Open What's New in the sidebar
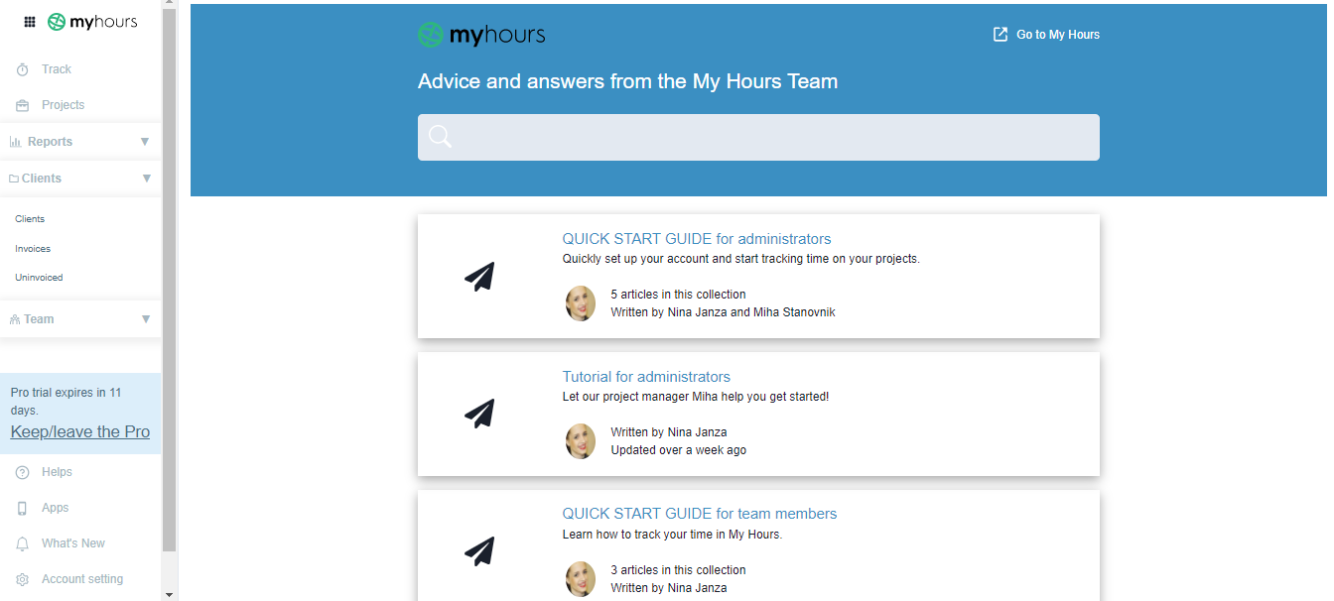 (x=73, y=543)
